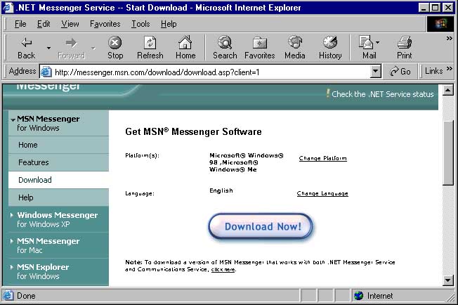Open the File menu
458x305 pixels.
(20, 24)
